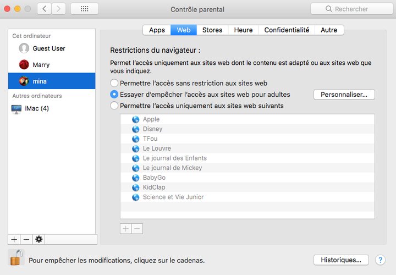The width and height of the screenshot is (396, 275).
Task: Remove selected user with minus button
Action: pyautogui.click(x=26, y=239)
